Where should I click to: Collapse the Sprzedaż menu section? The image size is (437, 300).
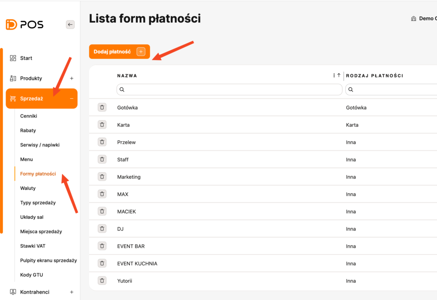click(x=72, y=98)
